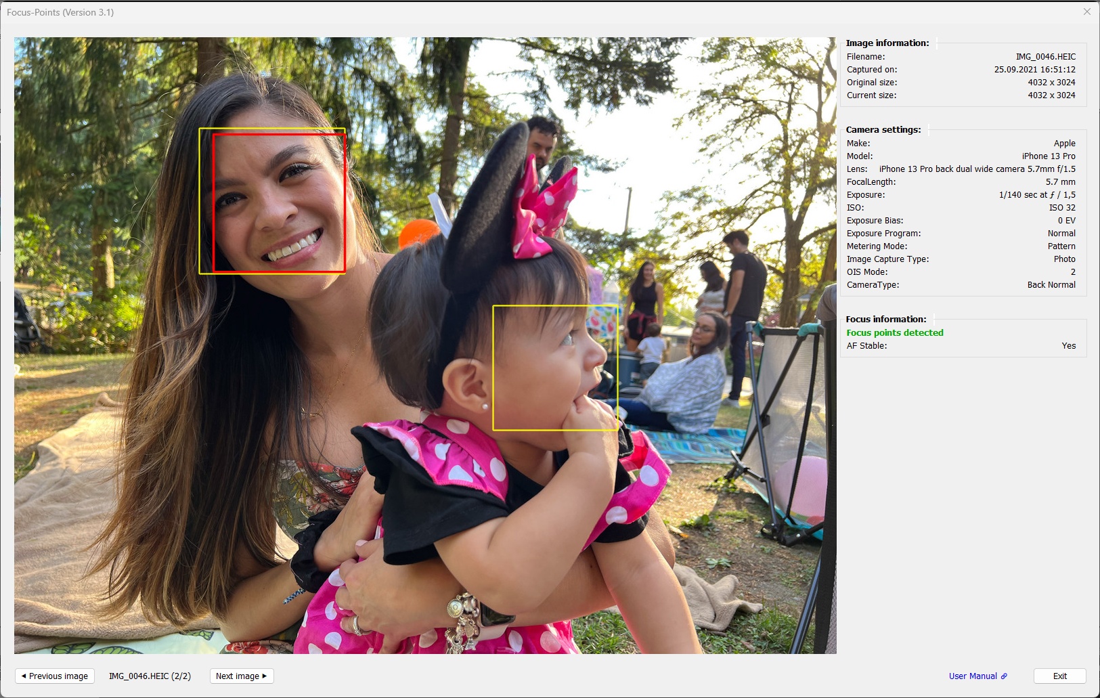The width and height of the screenshot is (1100, 698).
Task: Click the Focus information section header
Action: [x=885, y=319]
